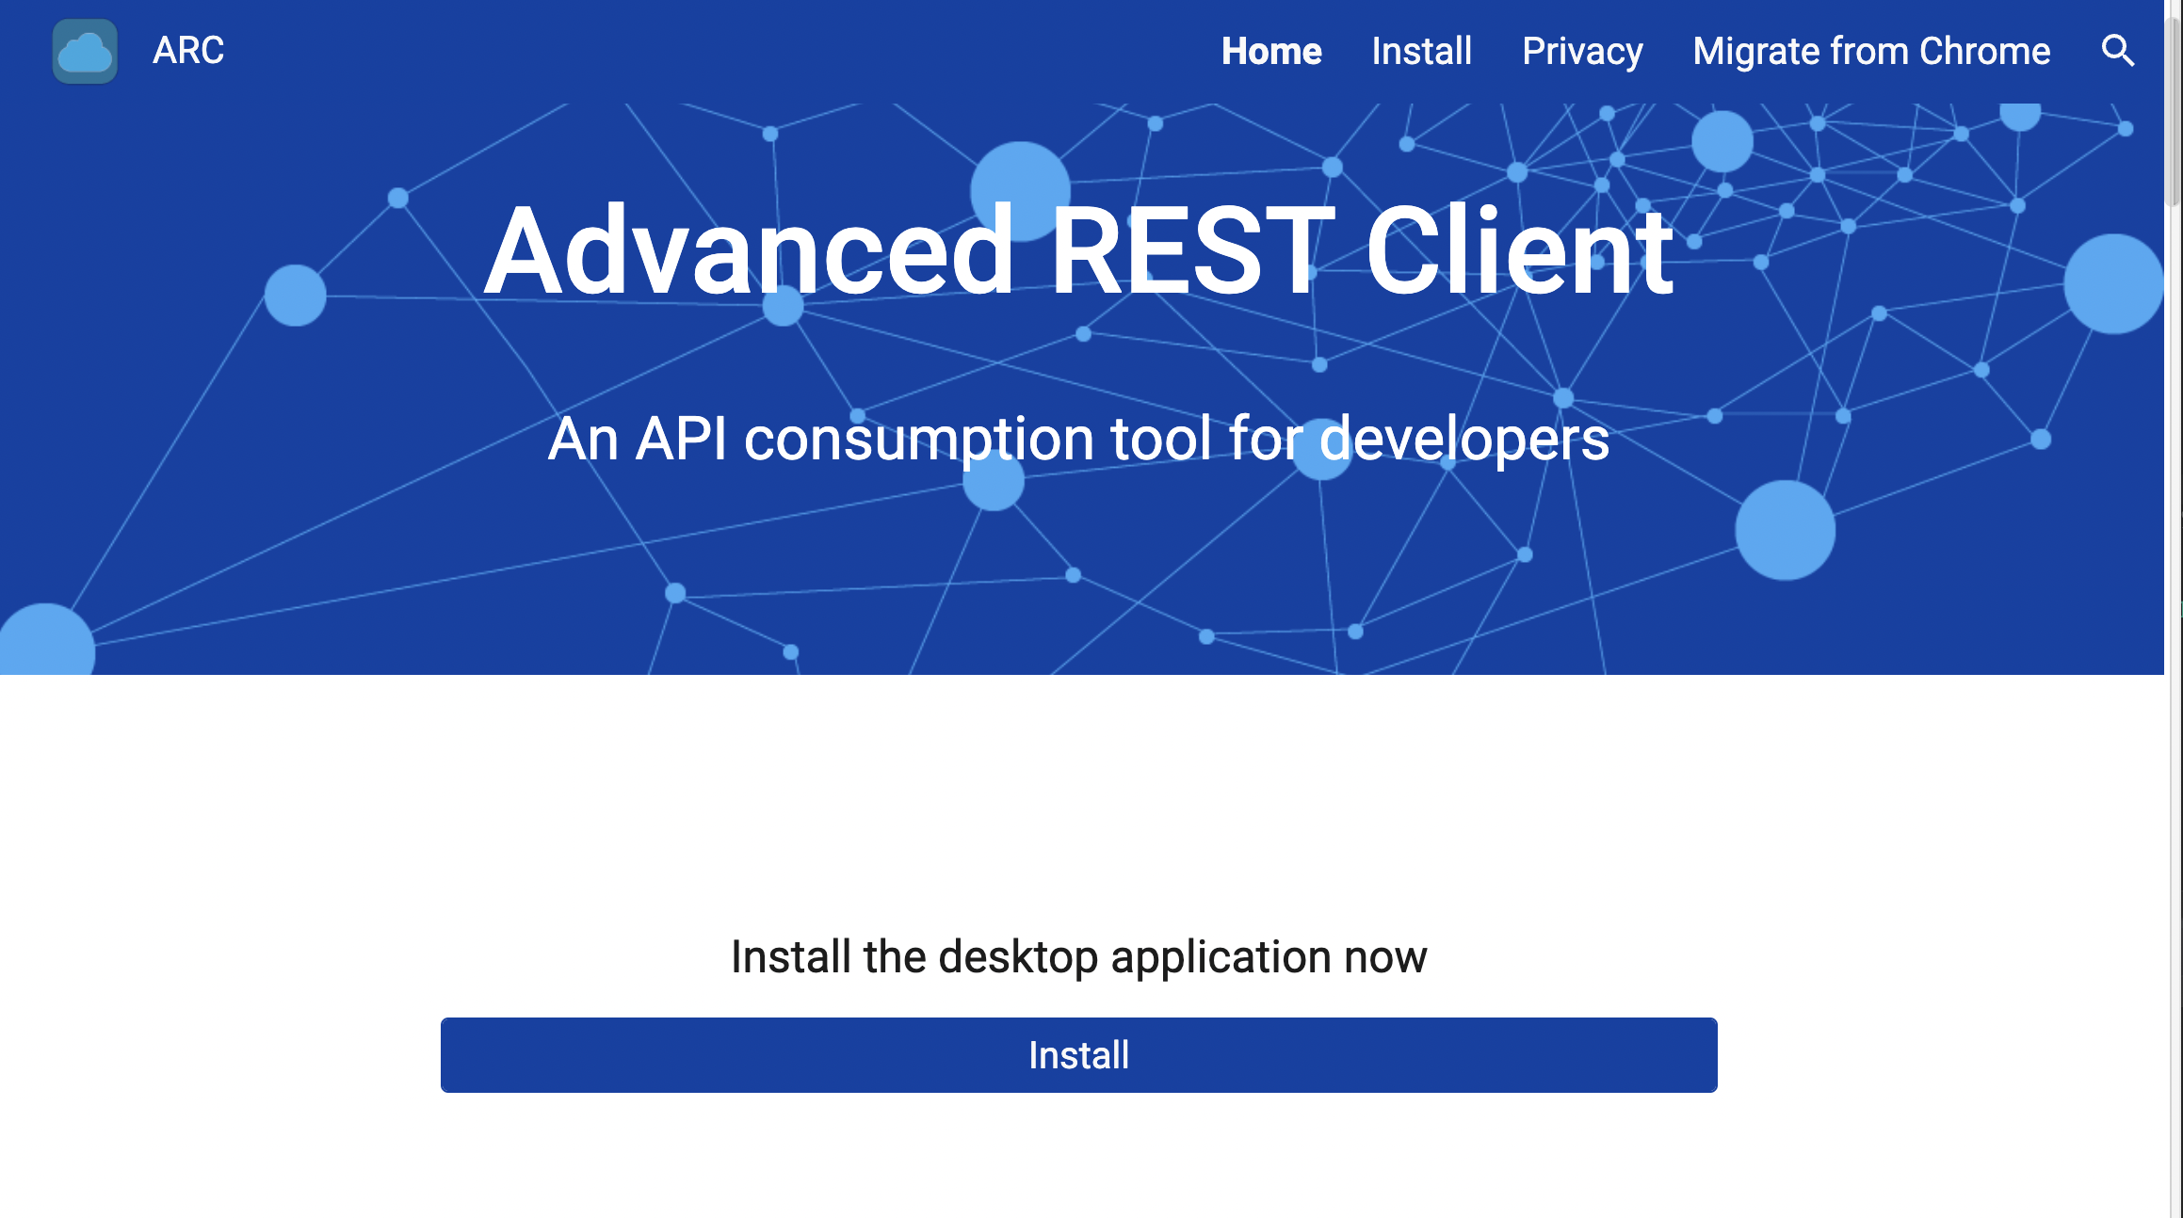Viewport: 2183px width, 1218px height.
Task: Click 'Install the desktop application now' text
Action: (1078, 957)
